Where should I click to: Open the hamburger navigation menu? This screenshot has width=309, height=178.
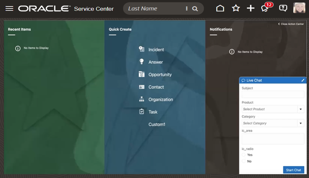9,8
